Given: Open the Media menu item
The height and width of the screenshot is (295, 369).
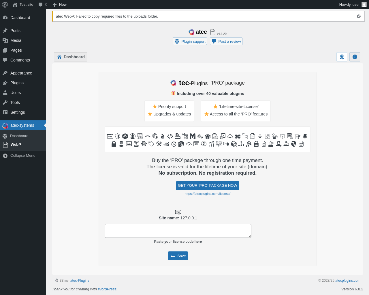Looking at the screenshot, I should (23, 40).
